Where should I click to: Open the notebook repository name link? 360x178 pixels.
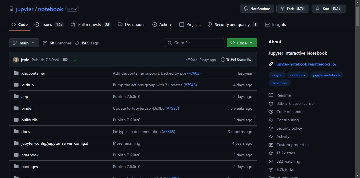50,9
